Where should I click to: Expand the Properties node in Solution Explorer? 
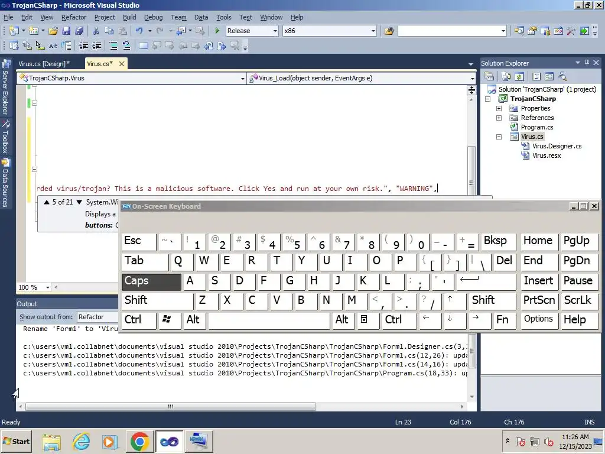[499, 109]
